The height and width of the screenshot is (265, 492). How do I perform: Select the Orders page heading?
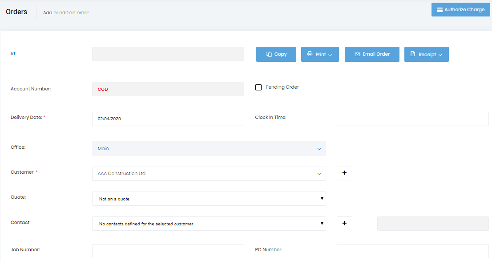(x=16, y=12)
